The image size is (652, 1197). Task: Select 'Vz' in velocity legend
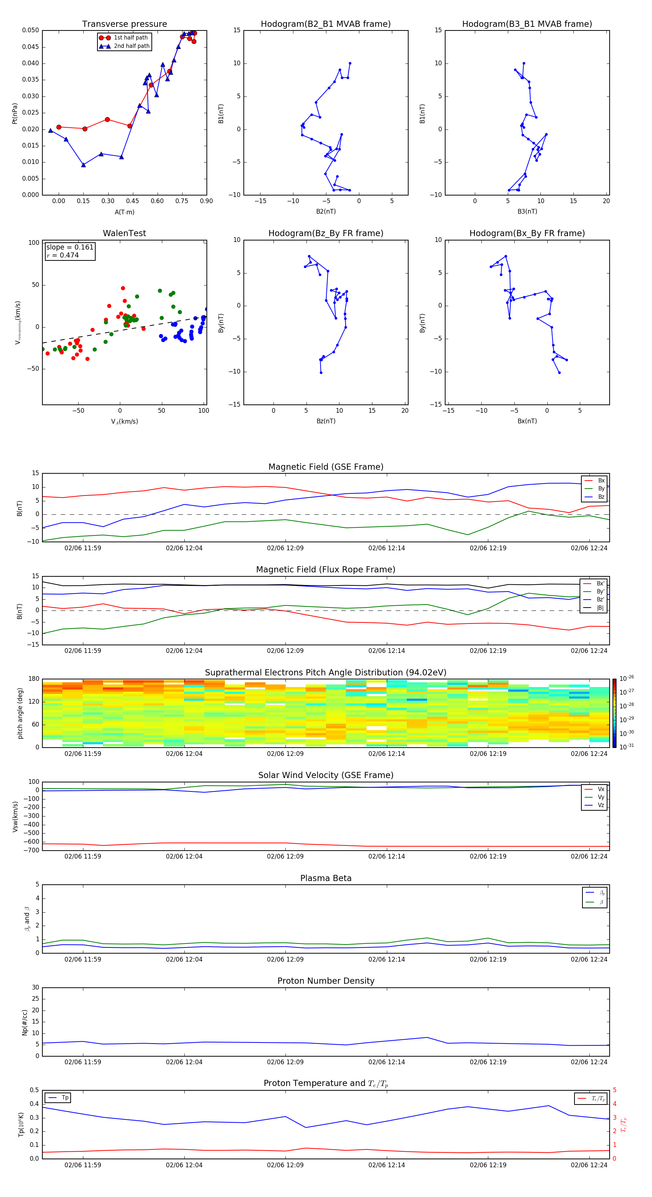click(x=594, y=805)
